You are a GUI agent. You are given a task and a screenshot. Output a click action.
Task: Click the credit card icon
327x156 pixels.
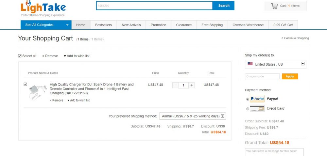(x=257, y=109)
